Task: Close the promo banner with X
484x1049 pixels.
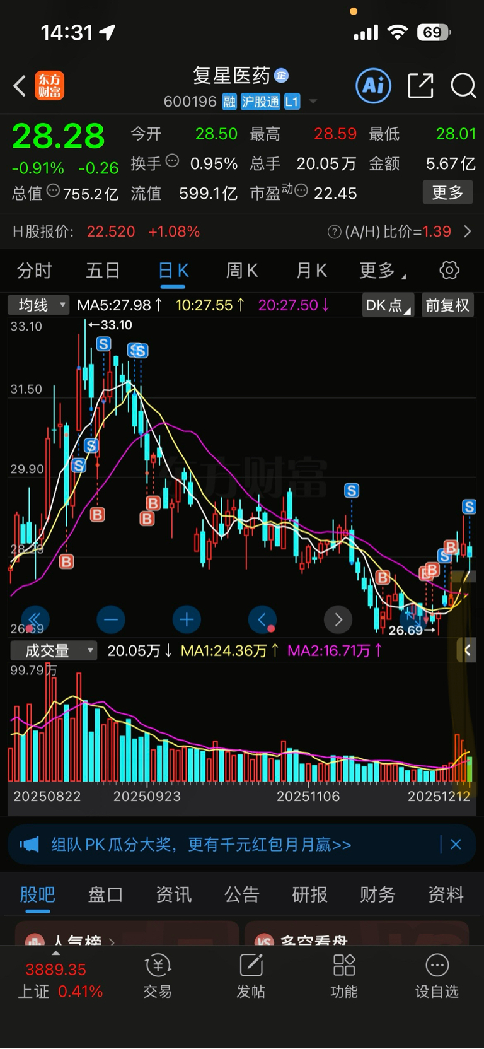Action: [456, 845]
